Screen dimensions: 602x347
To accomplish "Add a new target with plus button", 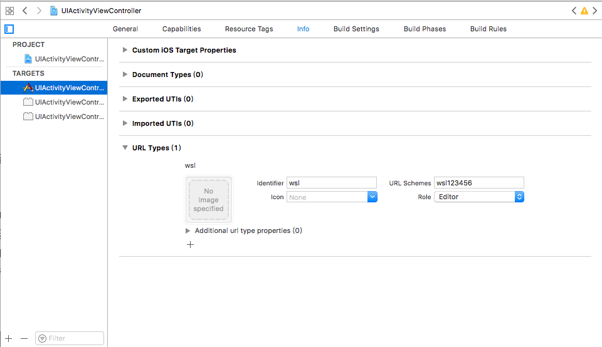I will click(9, 339).
